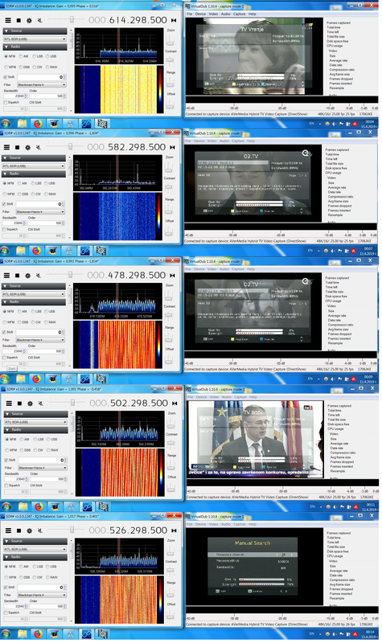The height and width of the screenshot is (643, 382).
Task: Open the settings gear in the SDR# 614.298.500 window
Action: 29,20
